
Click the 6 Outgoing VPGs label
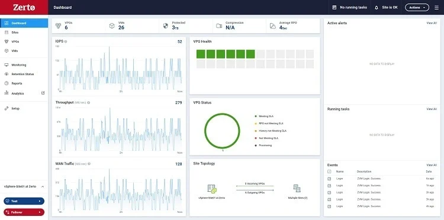point(255,193)
